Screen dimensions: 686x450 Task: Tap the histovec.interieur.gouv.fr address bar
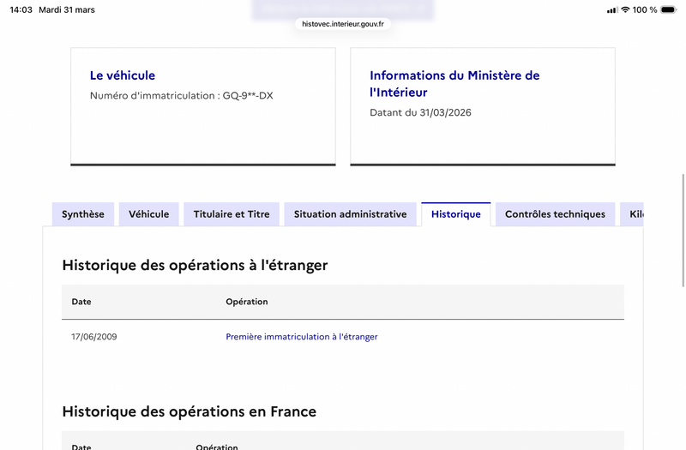[343, 24]
